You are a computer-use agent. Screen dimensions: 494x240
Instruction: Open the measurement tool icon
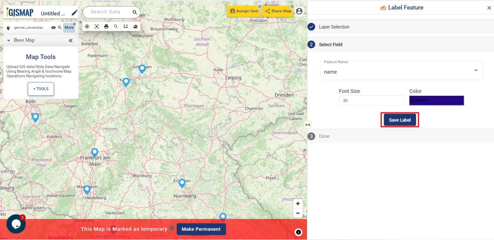[x=126, y=26]
